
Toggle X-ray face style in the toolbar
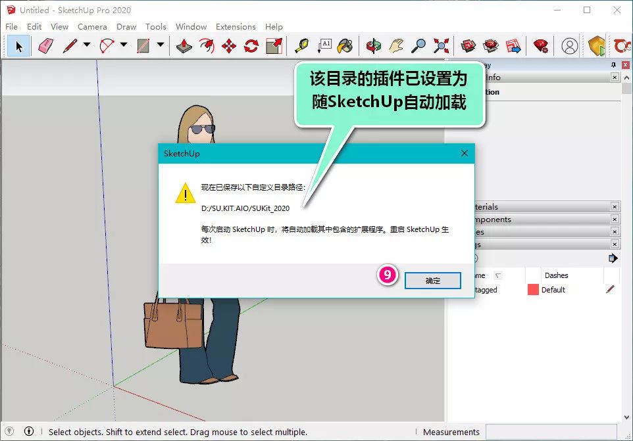click(x=468, y=46)
